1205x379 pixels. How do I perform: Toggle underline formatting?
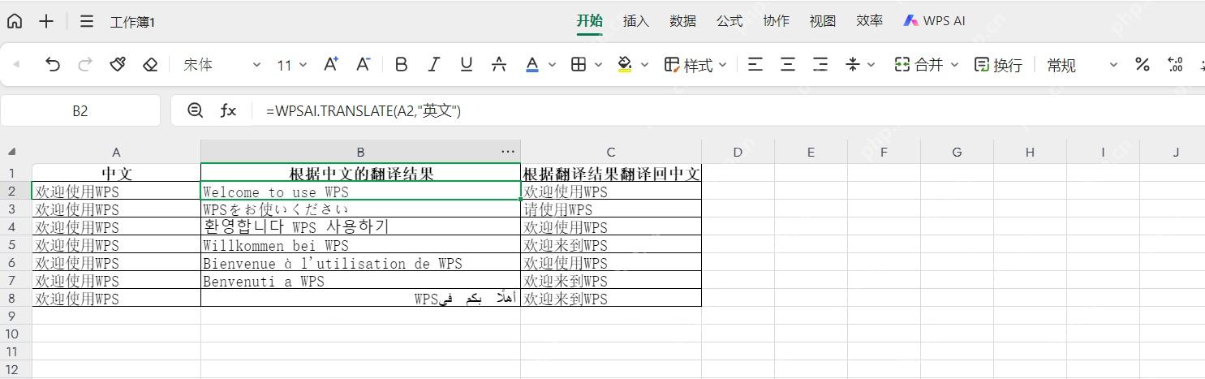click(x=466, y=64)
